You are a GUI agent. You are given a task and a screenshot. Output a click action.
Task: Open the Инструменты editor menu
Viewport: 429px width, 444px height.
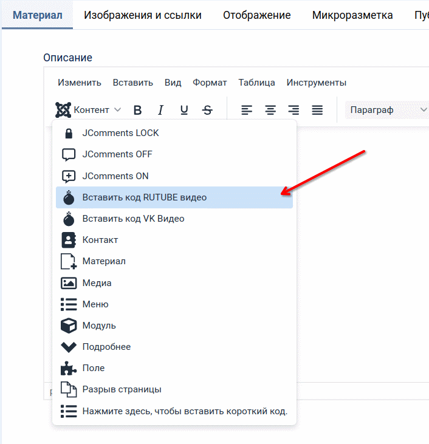coord(316,83)
